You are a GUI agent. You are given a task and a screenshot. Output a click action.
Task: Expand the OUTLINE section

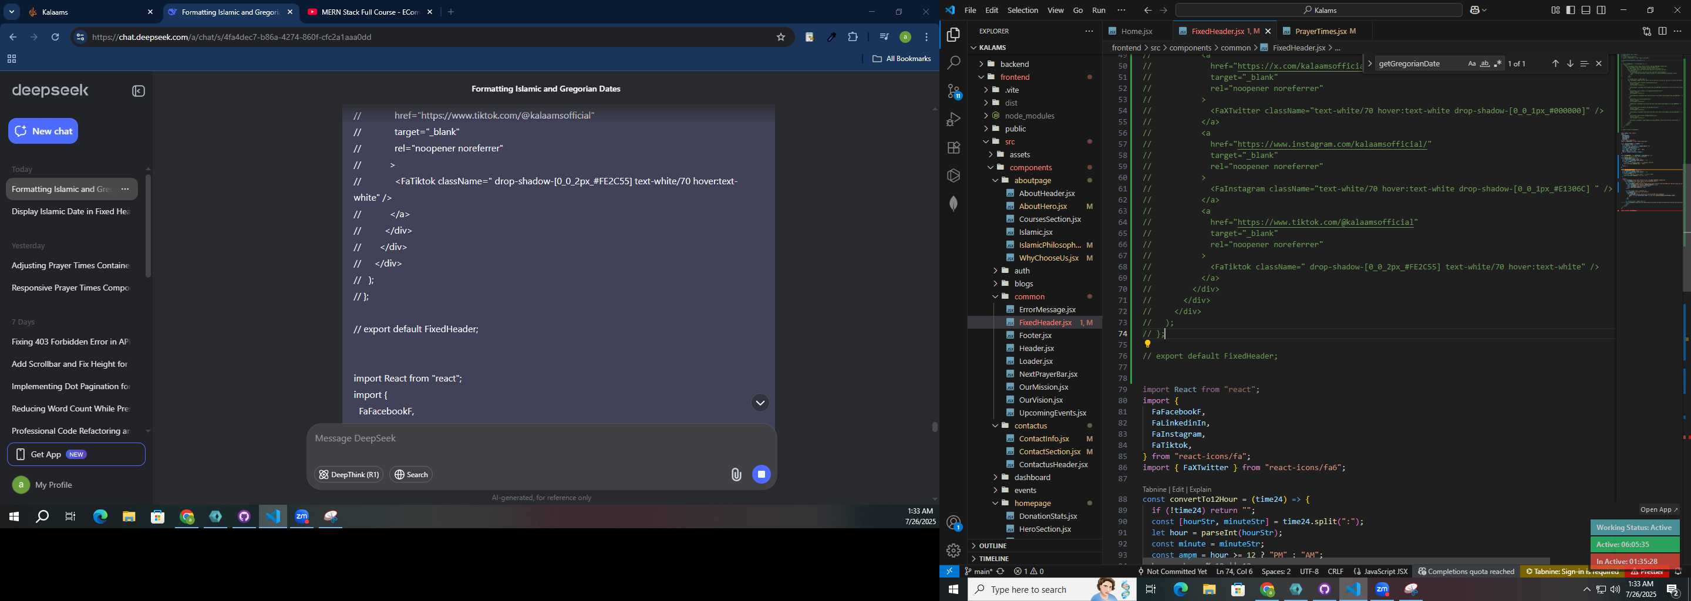click(x=992, y=546)
